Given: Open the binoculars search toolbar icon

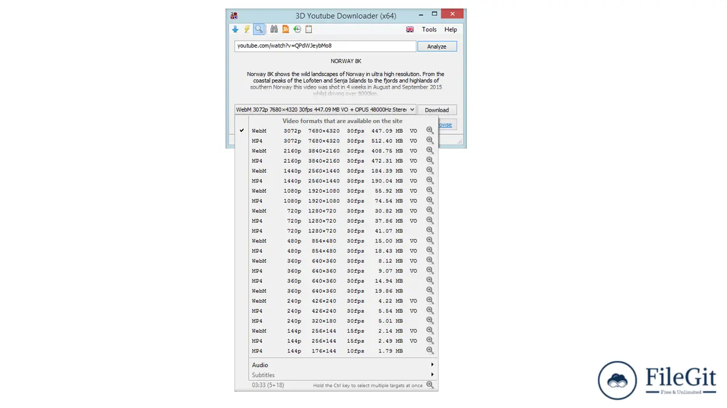Looking at the screenshot, I should tap(274, 29).
